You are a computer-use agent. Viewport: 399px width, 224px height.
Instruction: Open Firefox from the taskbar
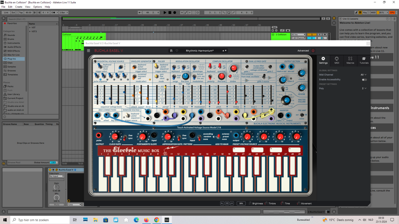(x=146, y=220)
